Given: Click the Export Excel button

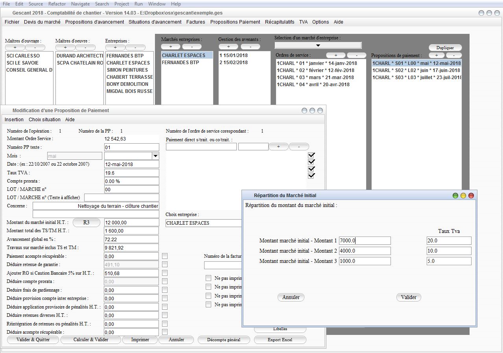Looking at the screenshot, I should (x=280, y=340).
